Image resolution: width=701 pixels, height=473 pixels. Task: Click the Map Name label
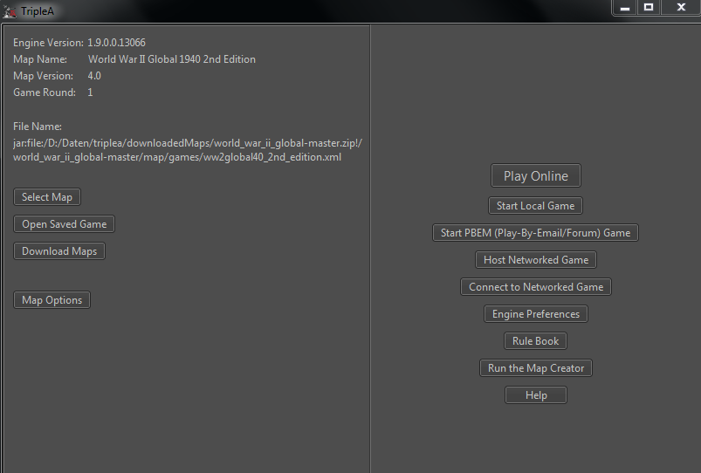tap(40, 59)
